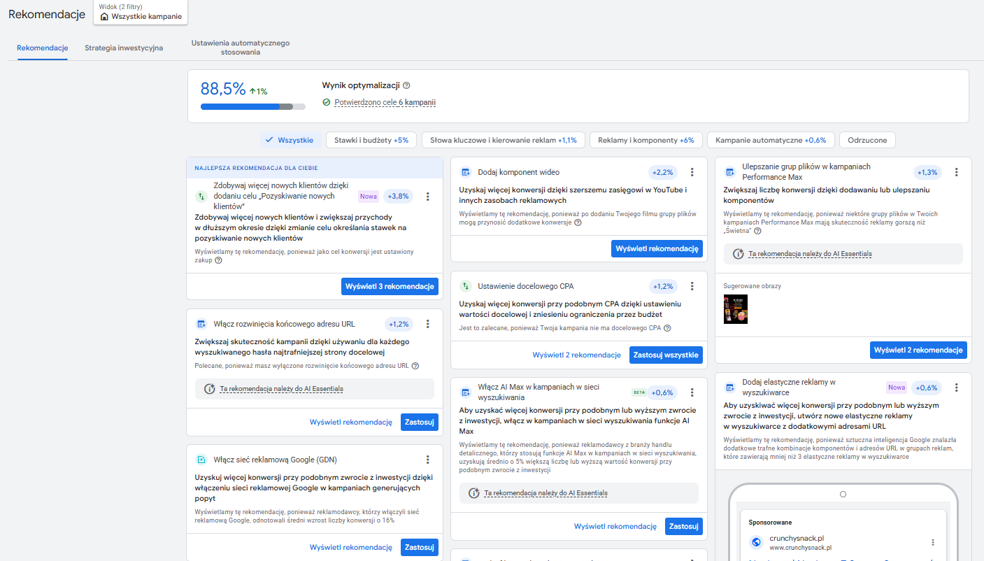984x561 pixels.
Task: Click the globe icon in crunchysnack.pl ad preview
Action: click(x=756, y=542)
